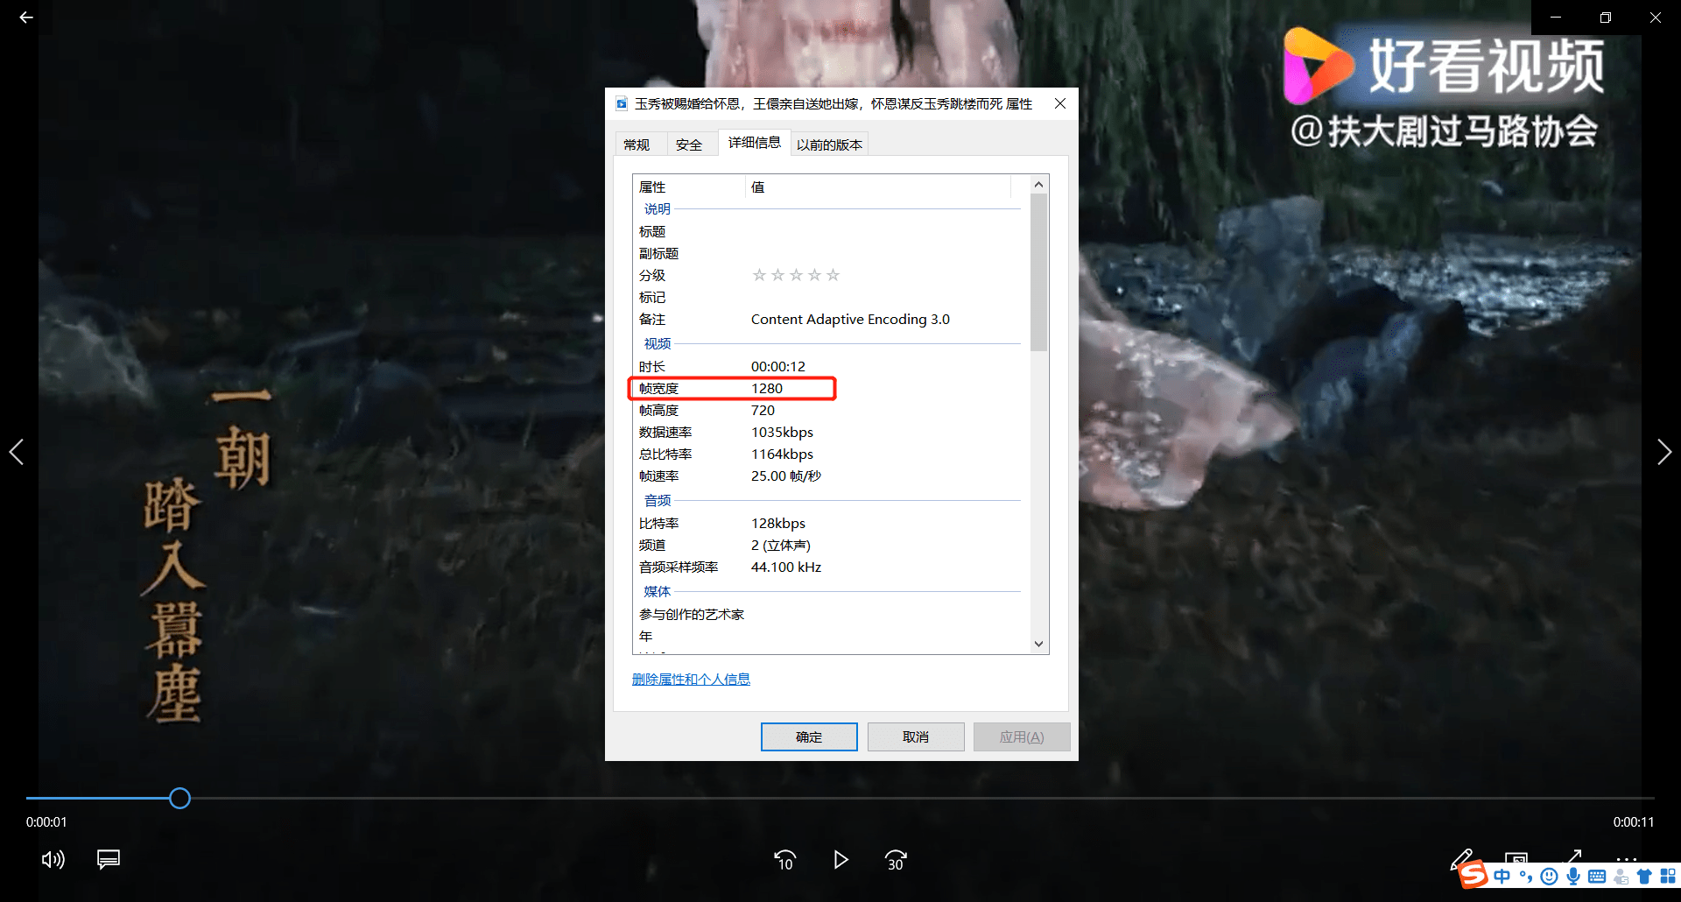Close the properties dialog with X
The width and height of the screenshot is (1681, 902).
[x=1060, y=103]
